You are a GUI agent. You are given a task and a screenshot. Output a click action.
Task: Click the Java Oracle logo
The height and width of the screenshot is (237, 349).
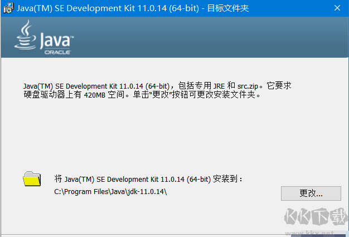[x=44, y=37]
